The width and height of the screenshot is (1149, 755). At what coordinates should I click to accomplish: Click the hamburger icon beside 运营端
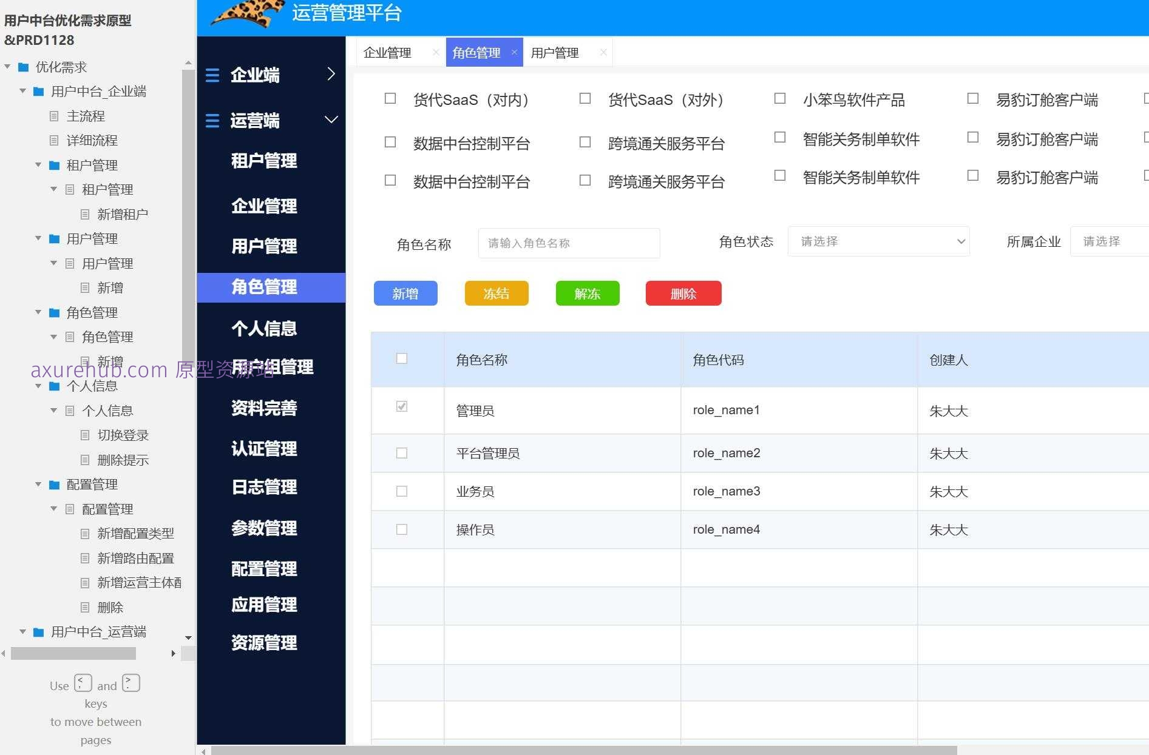(212, 121)
